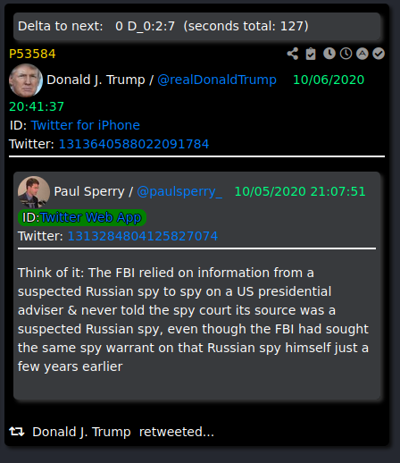Click the green 10/06/2020 date stamp

pos(329,80)
